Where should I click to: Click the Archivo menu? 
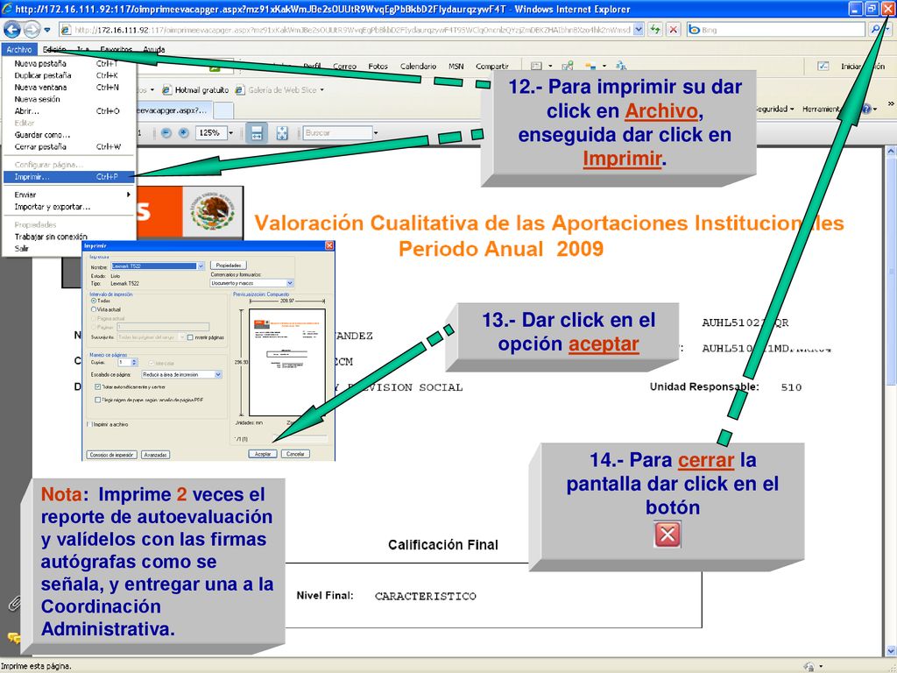click(19, 50)
